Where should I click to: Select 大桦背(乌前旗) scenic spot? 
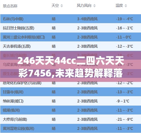click(15, 119)
